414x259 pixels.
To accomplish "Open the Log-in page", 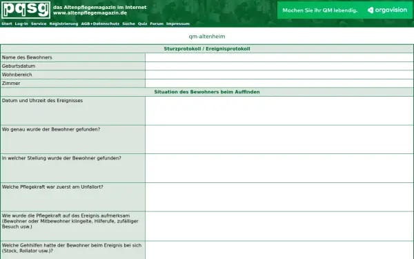I will [21, 23].
